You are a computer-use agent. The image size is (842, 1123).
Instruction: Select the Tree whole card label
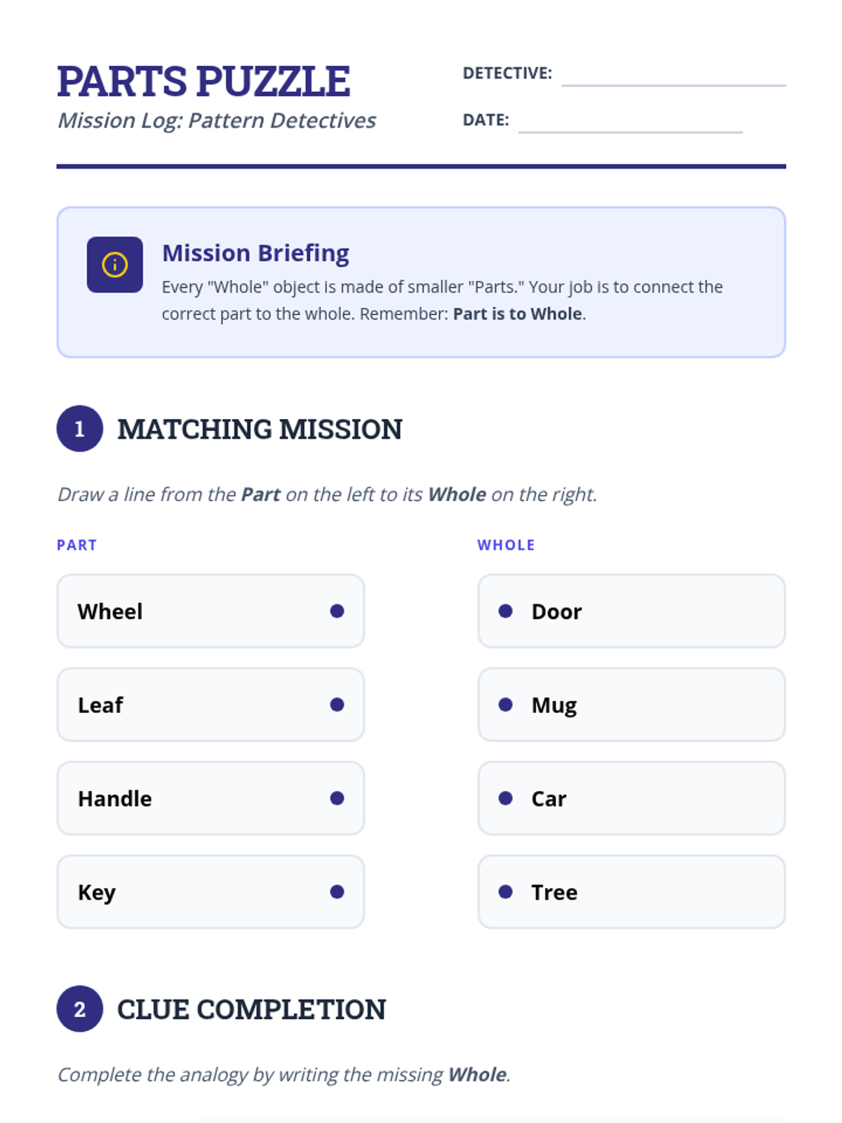pyautogui.click(x=554, y=892)
